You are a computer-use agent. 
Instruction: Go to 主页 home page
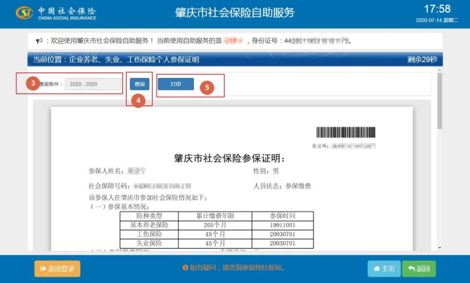384,269
